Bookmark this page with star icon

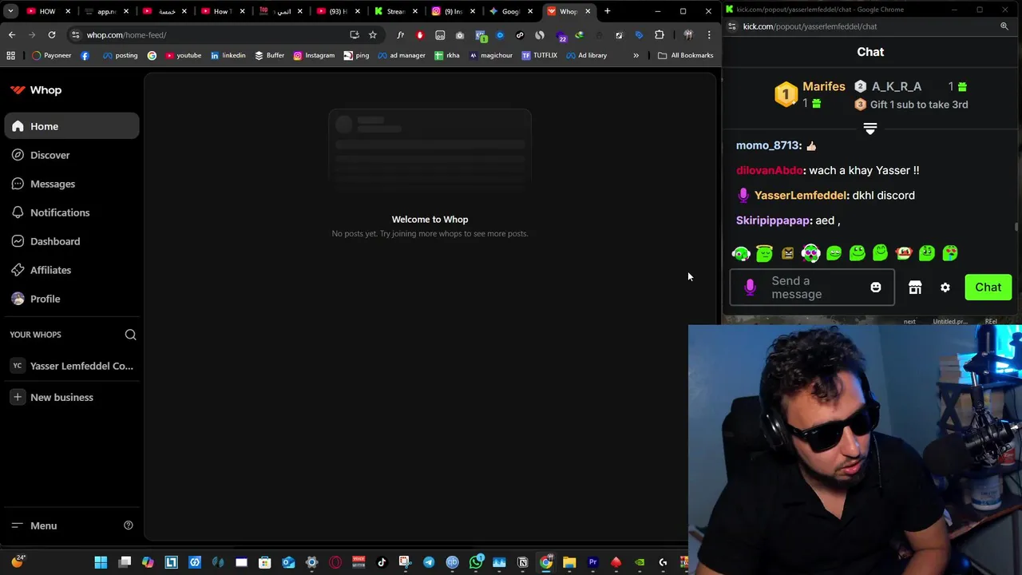(372, 35)
